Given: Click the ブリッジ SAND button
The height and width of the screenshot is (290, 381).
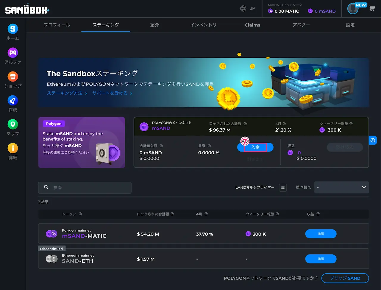Looking at the screenshot, I should pyautogui.click(x=345, y=278).
